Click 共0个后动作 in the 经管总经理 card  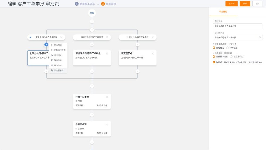[102, 133]
